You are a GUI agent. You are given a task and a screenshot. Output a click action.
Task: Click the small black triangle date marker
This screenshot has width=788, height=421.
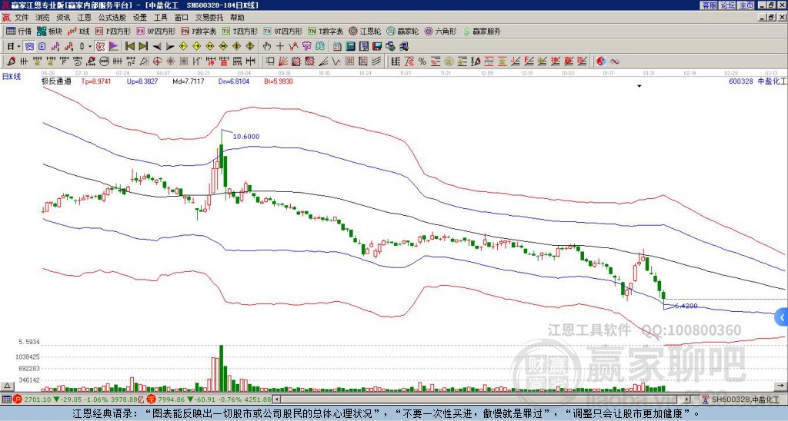pyautogui.click(x=639, y=86)
